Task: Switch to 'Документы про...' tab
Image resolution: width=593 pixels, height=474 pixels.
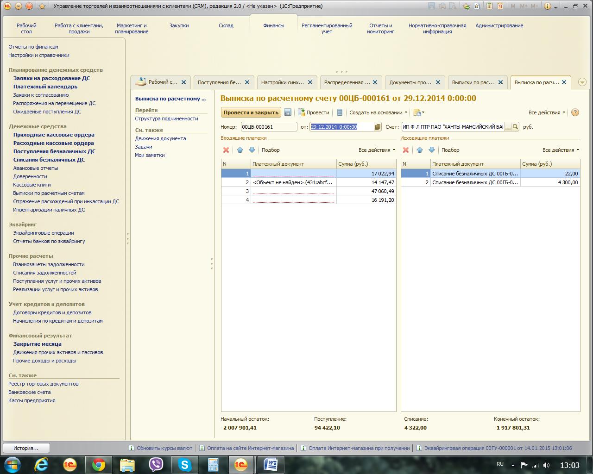Action: 410,82
